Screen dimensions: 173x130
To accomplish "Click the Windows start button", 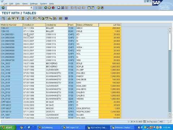I will (8, 127).
